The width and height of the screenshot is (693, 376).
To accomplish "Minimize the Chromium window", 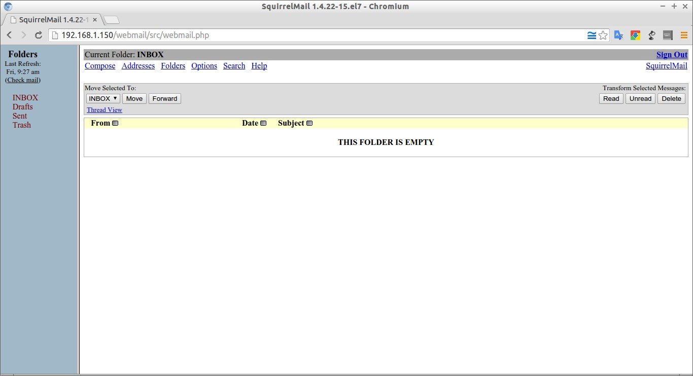I will pyautogui.click(x=664, y=6).
